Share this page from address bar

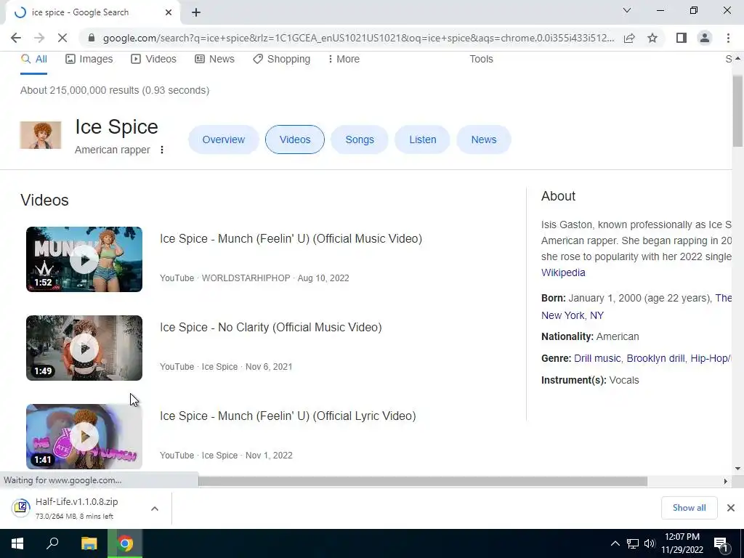click(629, 38)
